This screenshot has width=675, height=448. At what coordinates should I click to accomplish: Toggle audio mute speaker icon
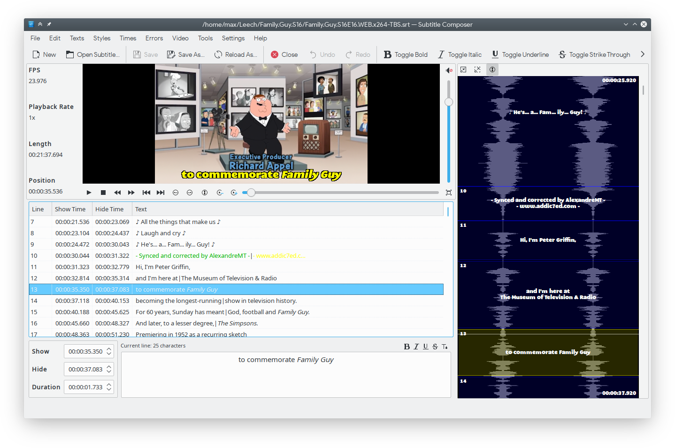click(x=449, y=70)
